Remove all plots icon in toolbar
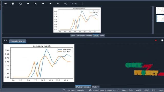Screen dimensions: 164x92 36,4
